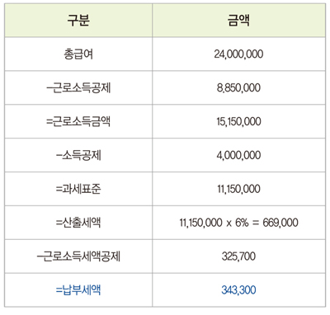This screenshot has height=315, width=330.
Task: Select the 11,150,000 amount in 과세표준 row
Action: click(x=238, y=189)
